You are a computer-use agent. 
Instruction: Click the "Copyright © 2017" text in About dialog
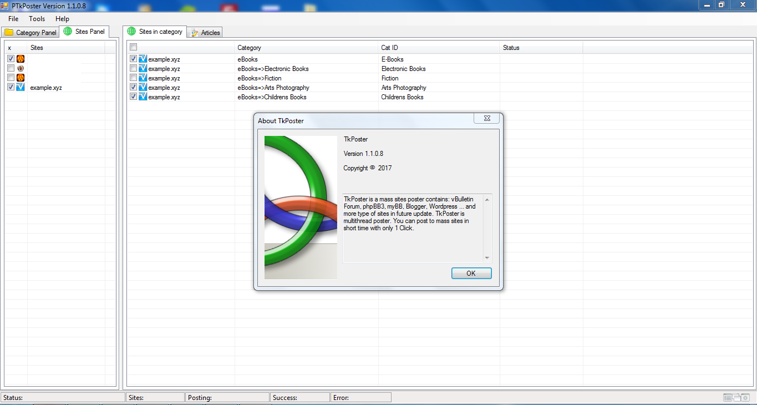pos(368,168)
